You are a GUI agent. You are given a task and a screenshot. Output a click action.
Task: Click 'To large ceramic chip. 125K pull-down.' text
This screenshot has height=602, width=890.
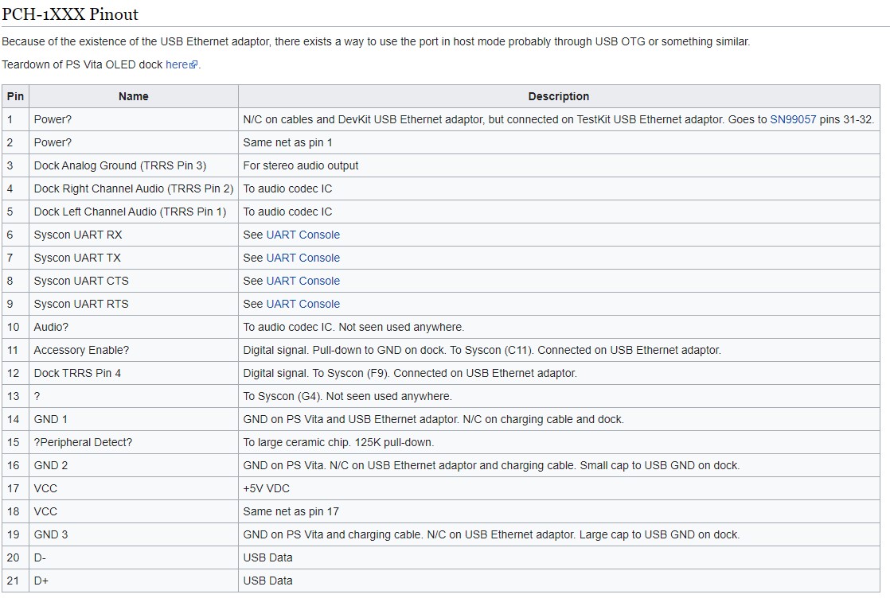[x=338, y=443]
